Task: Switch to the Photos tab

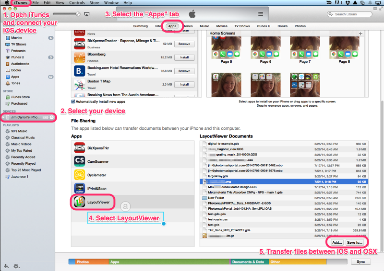Action: coord(300,26)
